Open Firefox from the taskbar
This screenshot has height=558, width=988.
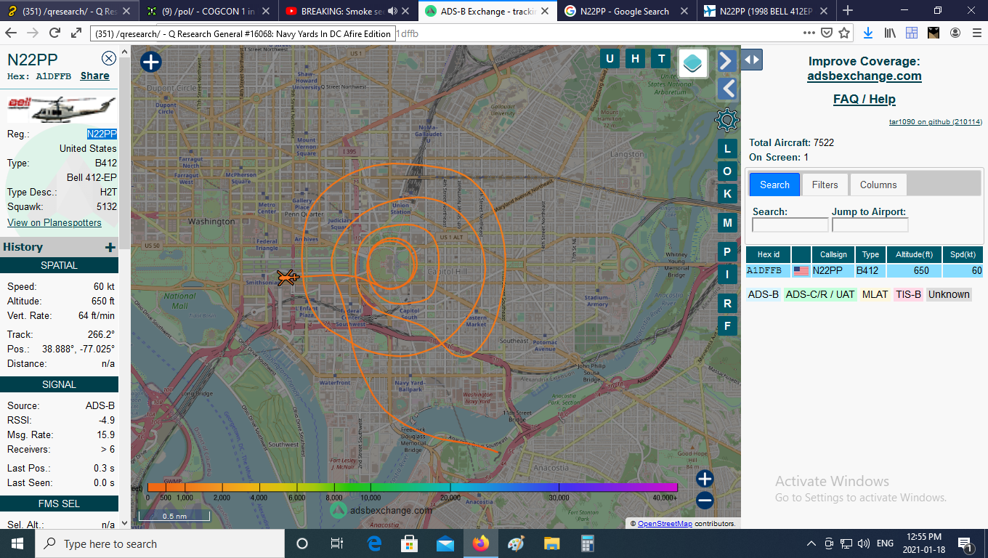click(480, 543)
